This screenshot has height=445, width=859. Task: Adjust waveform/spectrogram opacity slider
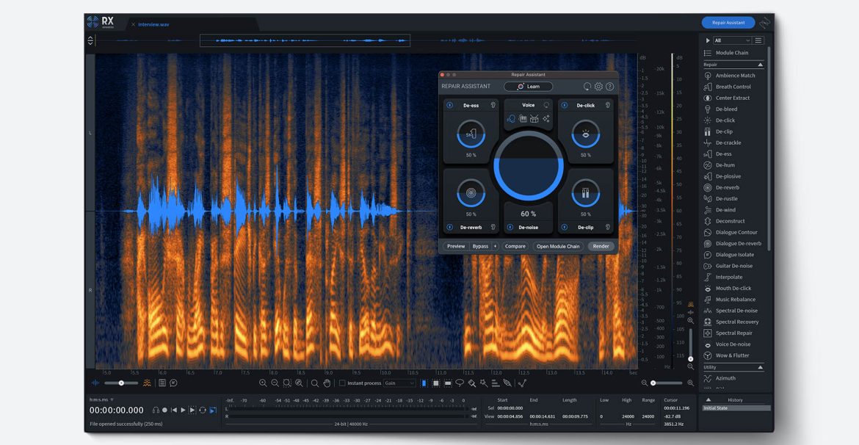(121, 383)
